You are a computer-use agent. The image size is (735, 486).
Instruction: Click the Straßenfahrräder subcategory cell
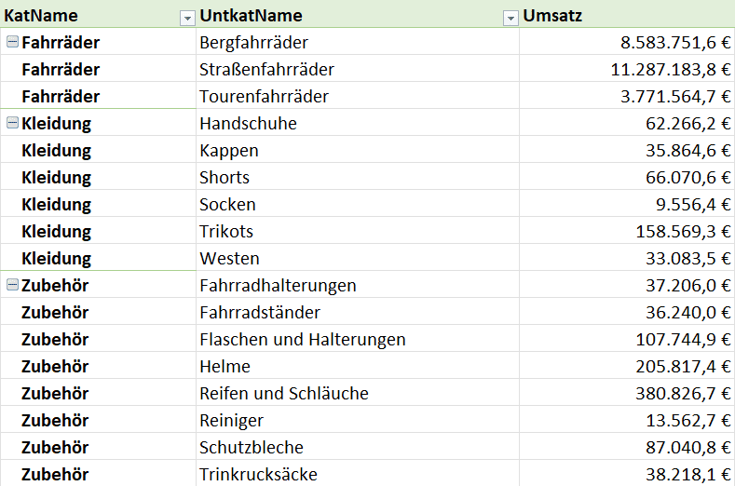click(x=266, y=70)
